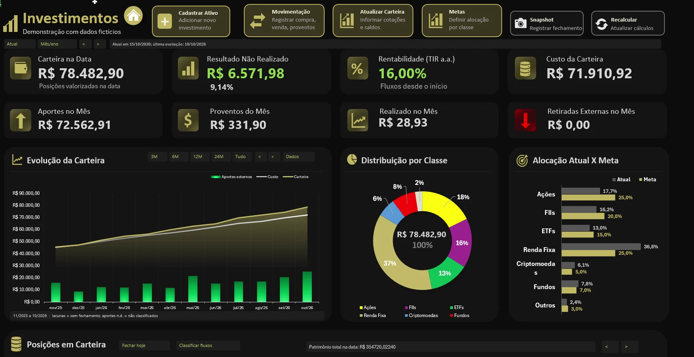This screenshot has width=694, height=357.
Task: Click the coins icon of Custo da Carteira
Action: click(x=525, y=68)
